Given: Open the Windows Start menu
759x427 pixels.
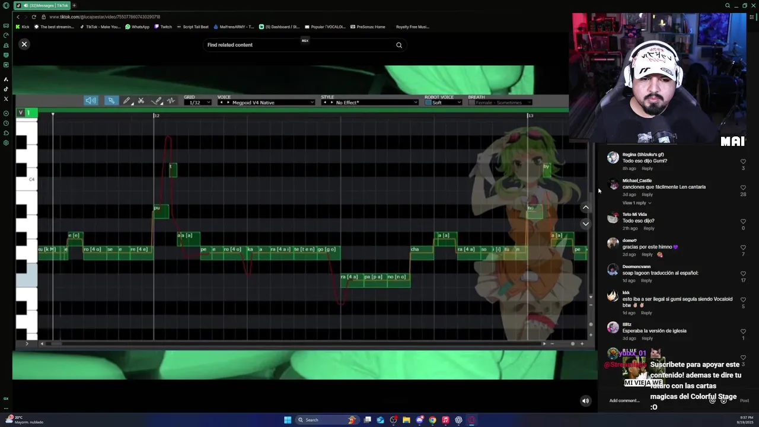Looking at the screenshot, I should [x=288, y=420].
